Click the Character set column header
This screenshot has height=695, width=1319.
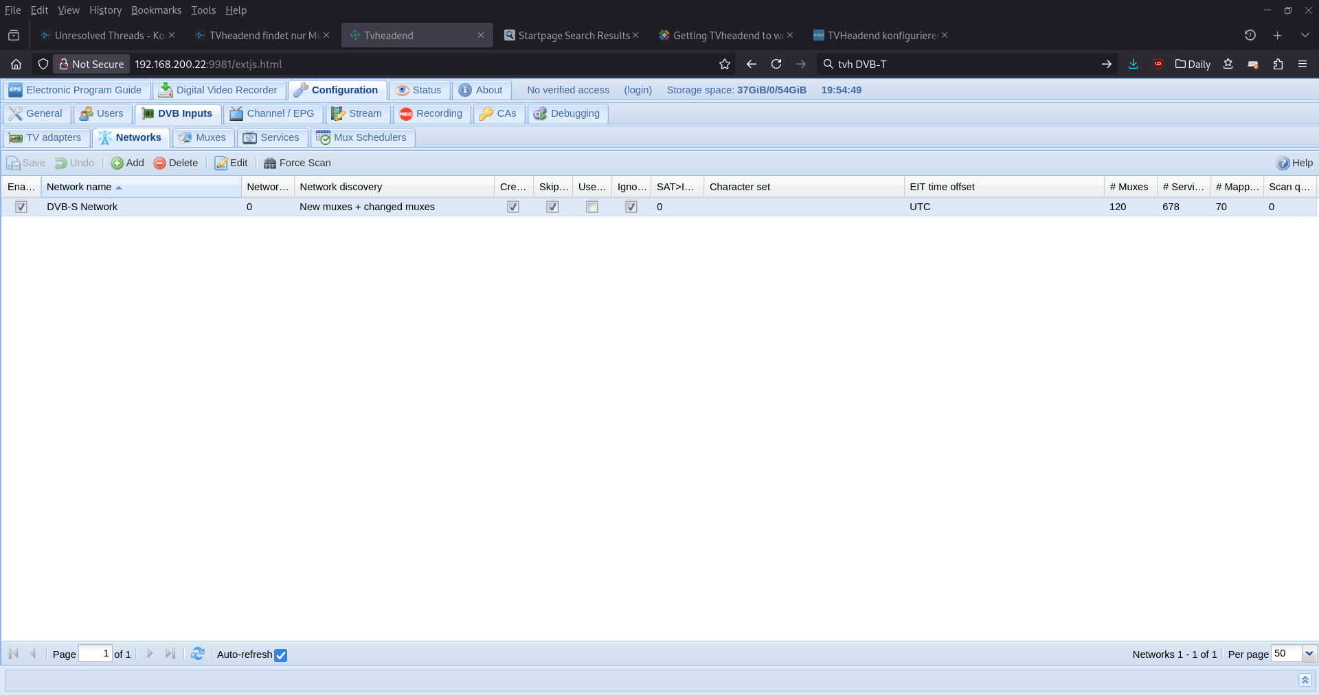click(804, 187)
